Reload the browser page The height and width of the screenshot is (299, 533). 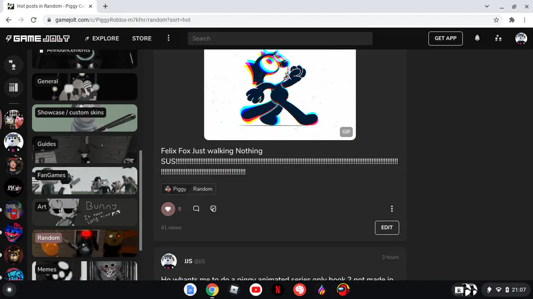33,20
